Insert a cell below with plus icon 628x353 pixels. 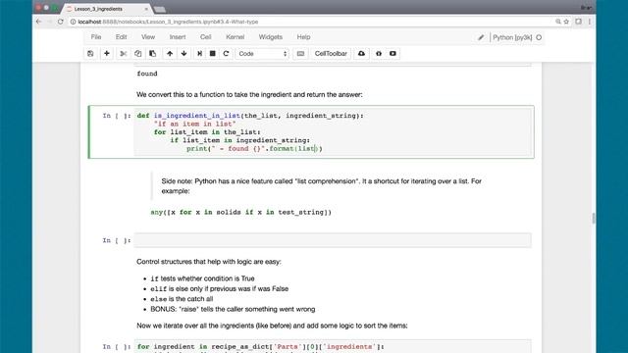pos(107,54)
